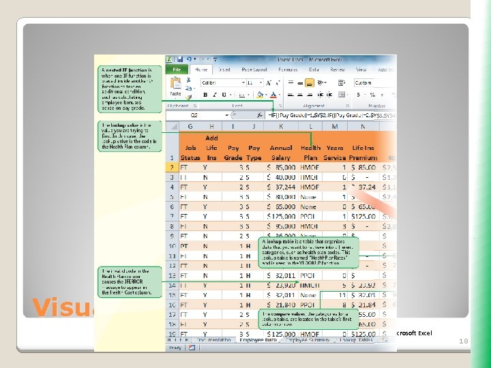Click the Fill Color paint bucket
This screenshot has width=491, height=368.
(x=260, y=95)
